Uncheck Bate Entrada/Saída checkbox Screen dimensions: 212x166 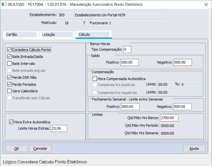(x=9, y=57)
